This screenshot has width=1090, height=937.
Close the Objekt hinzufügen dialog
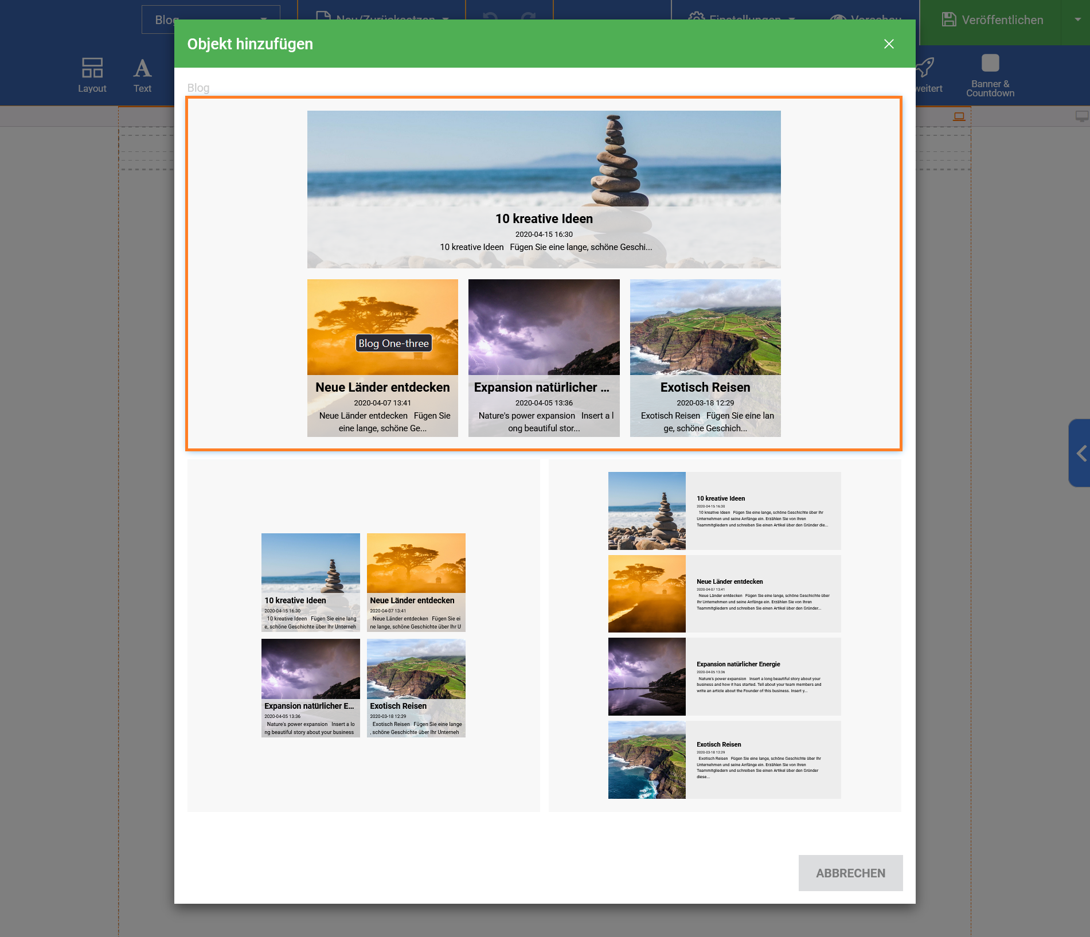tap(889, 44)
